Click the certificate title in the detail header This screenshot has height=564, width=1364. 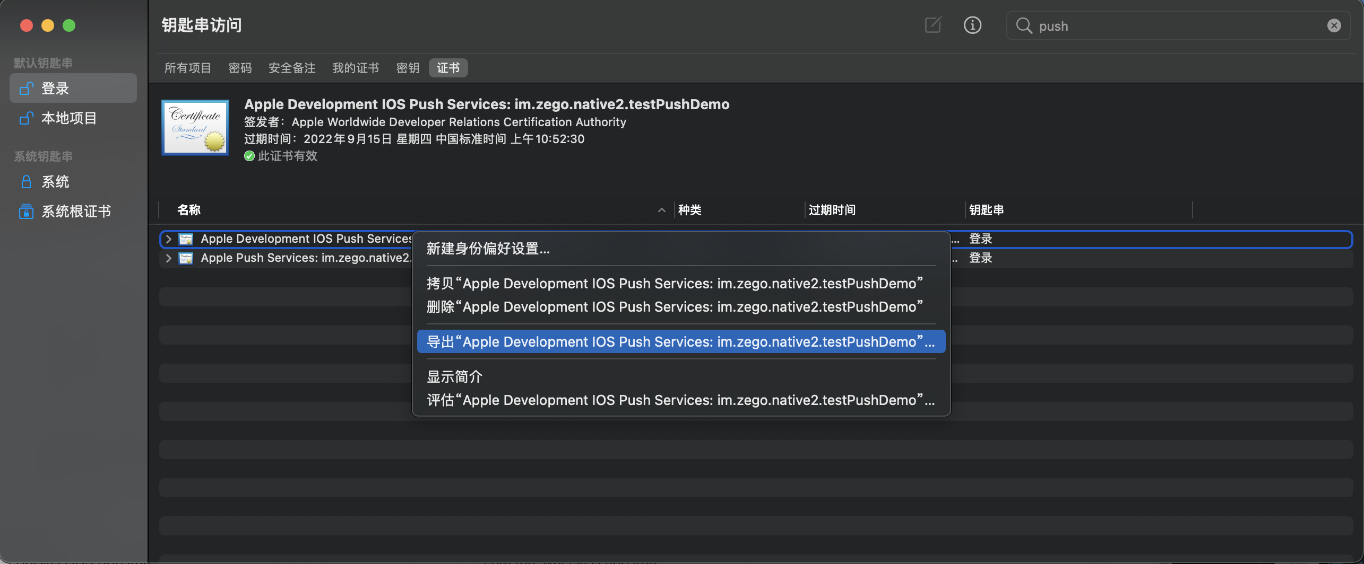[x=487, y=104]
